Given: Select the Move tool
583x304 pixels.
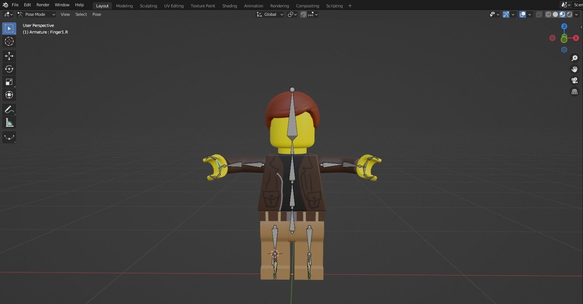Looking at the screenshot, I should (9, 56).
